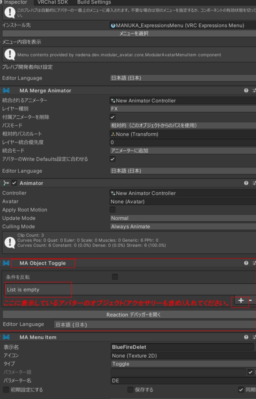Click the Animator Controller object field
This screenshot has width=256, height=399.
tap(183, 193)
